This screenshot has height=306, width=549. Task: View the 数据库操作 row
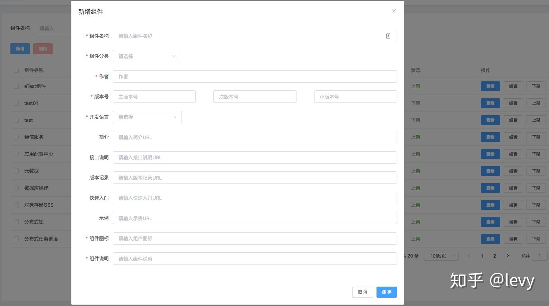[x=490, y=188]
